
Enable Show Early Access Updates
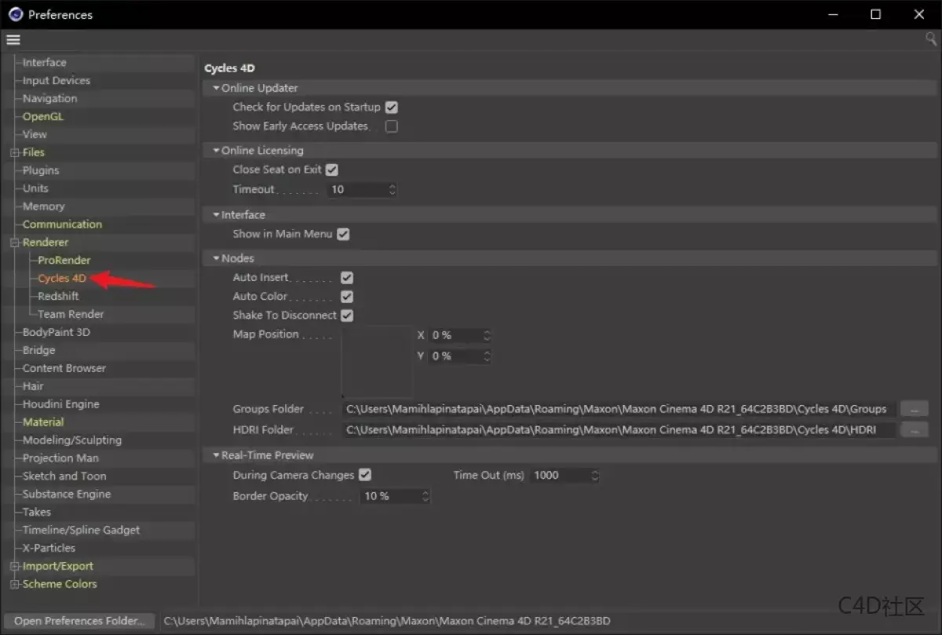tap(391, 126)
